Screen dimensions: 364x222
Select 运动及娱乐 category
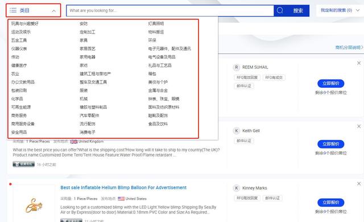click(x=21, y=32)
